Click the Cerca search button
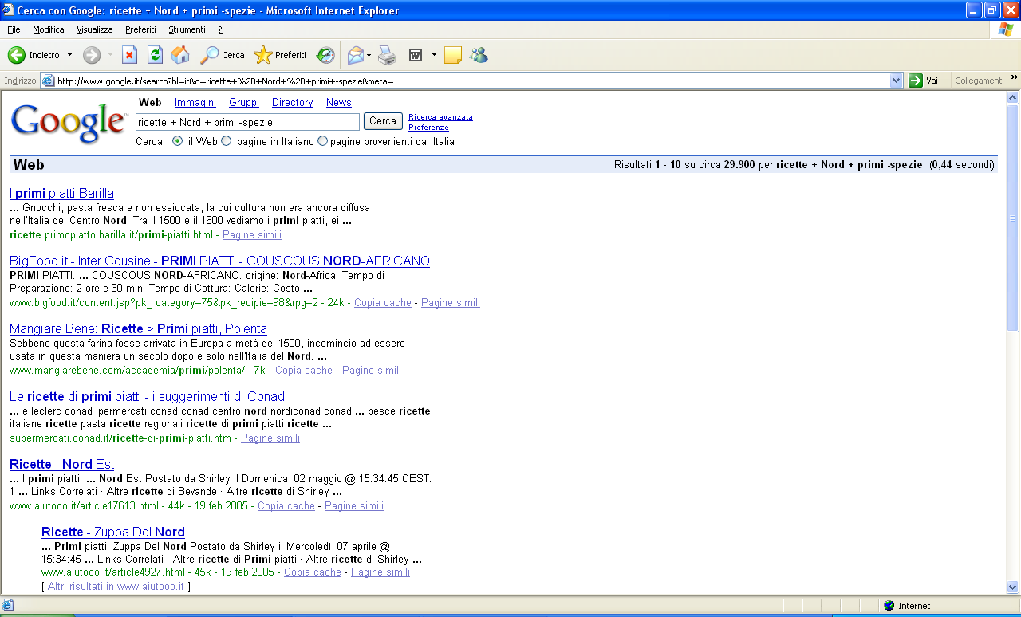The image size is (1021, 617). tap(383, 121)
